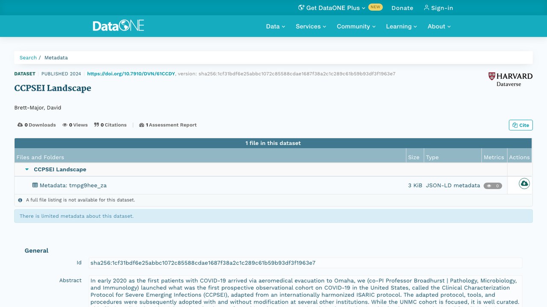Click the person icon beside Sign-in

[x=426, y=8]
